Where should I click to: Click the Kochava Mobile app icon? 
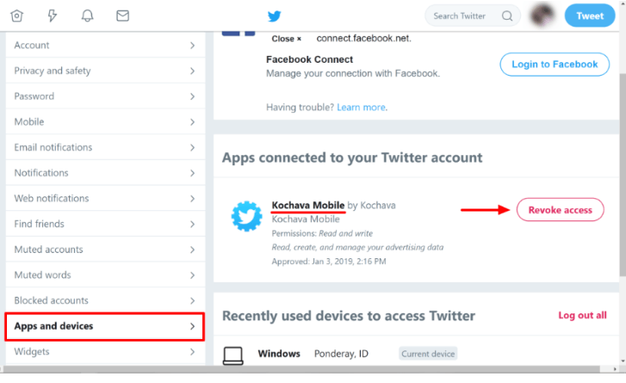[247, 216]
